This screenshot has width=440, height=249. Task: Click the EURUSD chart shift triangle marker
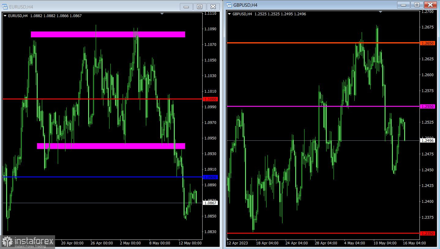[x=162, y=14]
